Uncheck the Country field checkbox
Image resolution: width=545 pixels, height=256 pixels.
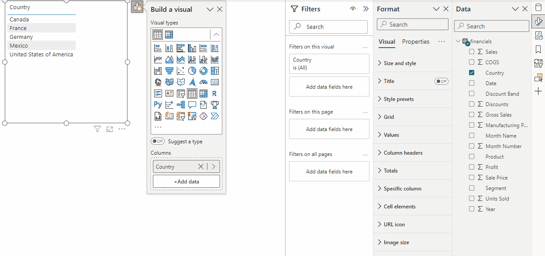click(x=472, y=73)
